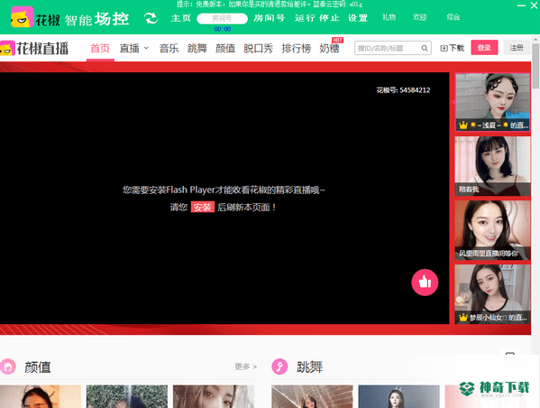Image resolution: width=540 pixels, height=408 pixels.
Task: Click the red 安装 Flash button
Action: [203, 207]
